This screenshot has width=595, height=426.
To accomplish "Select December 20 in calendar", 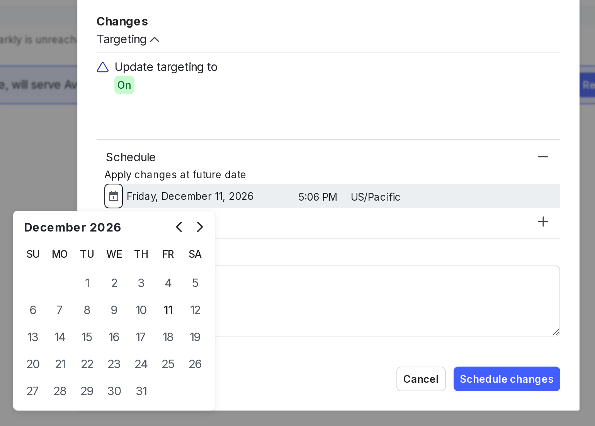I will pos(33,364).
